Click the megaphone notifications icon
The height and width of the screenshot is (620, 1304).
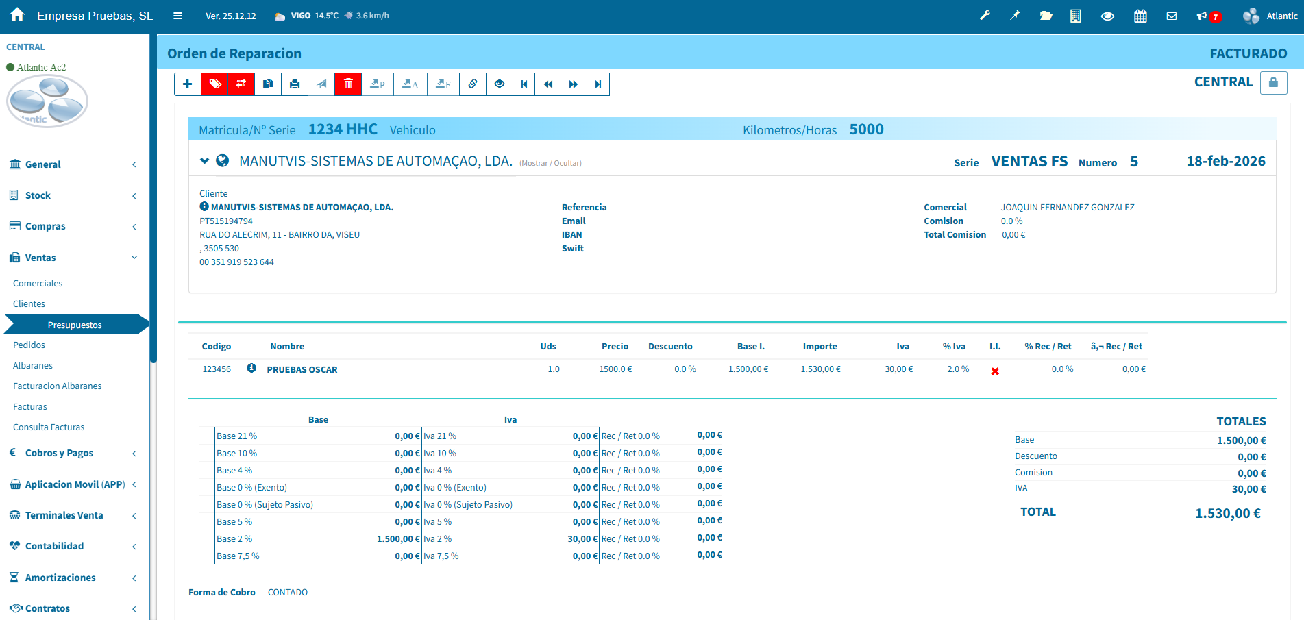1202,16
